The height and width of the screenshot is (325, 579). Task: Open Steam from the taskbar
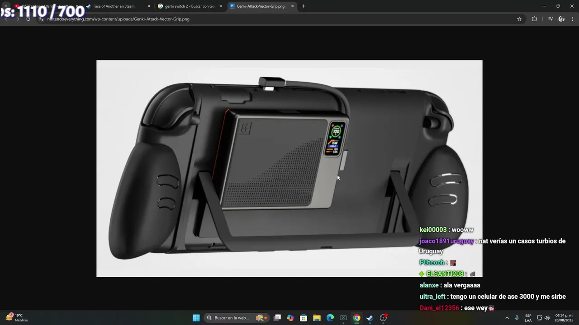pyautogui.click(x=370, y=318)
